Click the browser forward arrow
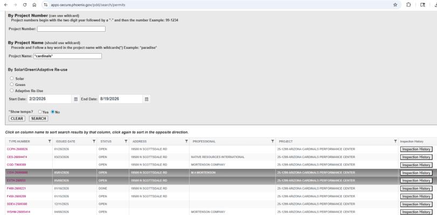437x215 pixels. tap(15, 5)
